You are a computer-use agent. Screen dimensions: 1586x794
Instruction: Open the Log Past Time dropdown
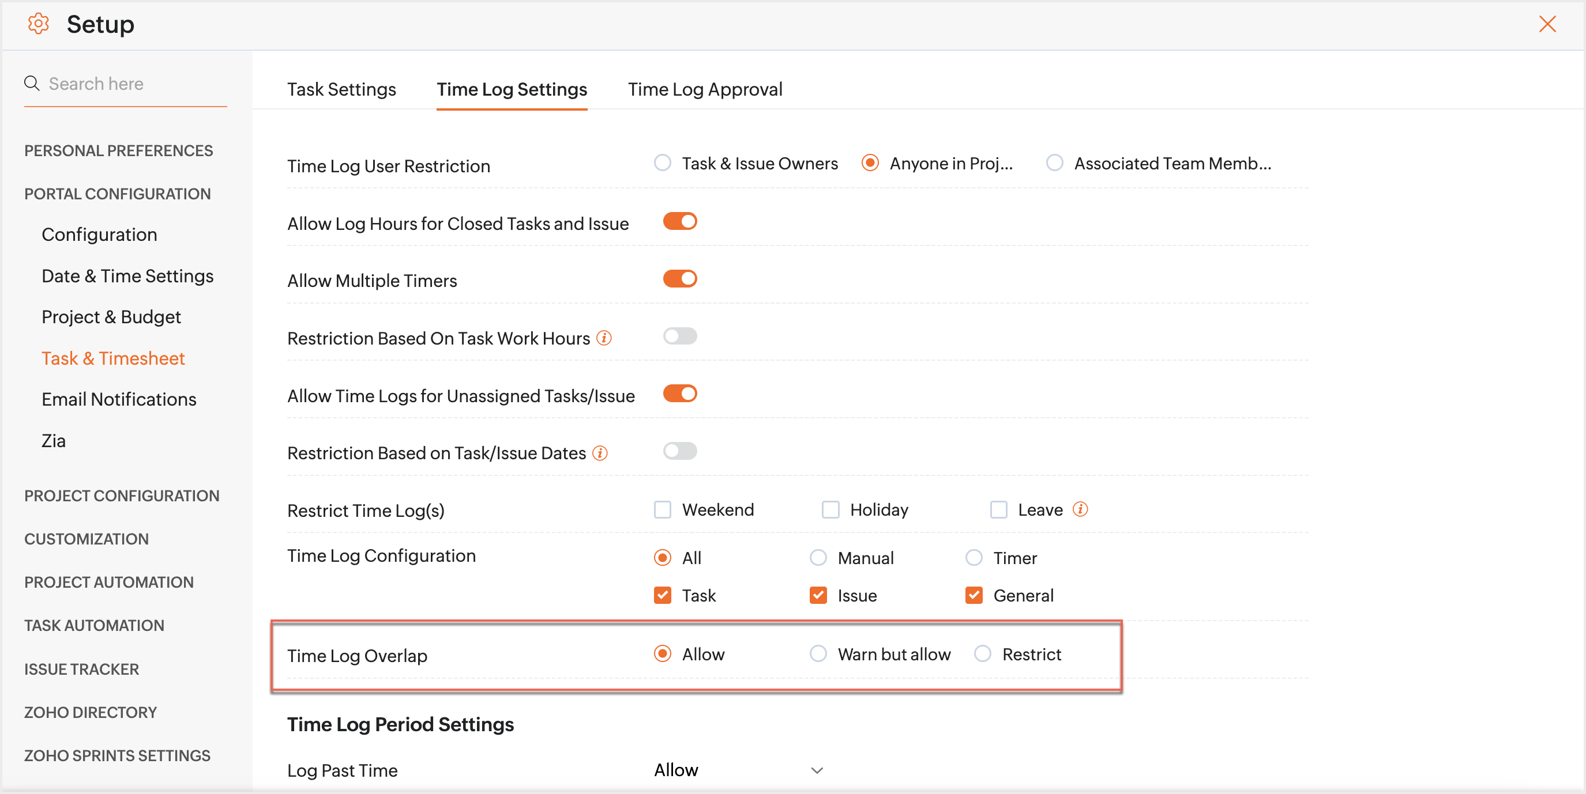(x=738, y=770)
